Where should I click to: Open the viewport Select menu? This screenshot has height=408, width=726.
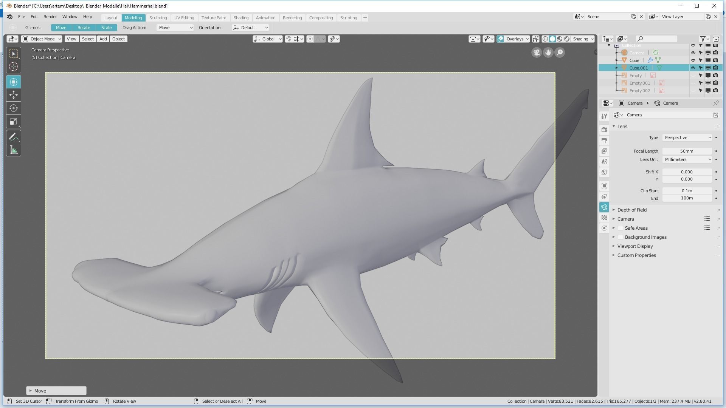tap(88, 39)
